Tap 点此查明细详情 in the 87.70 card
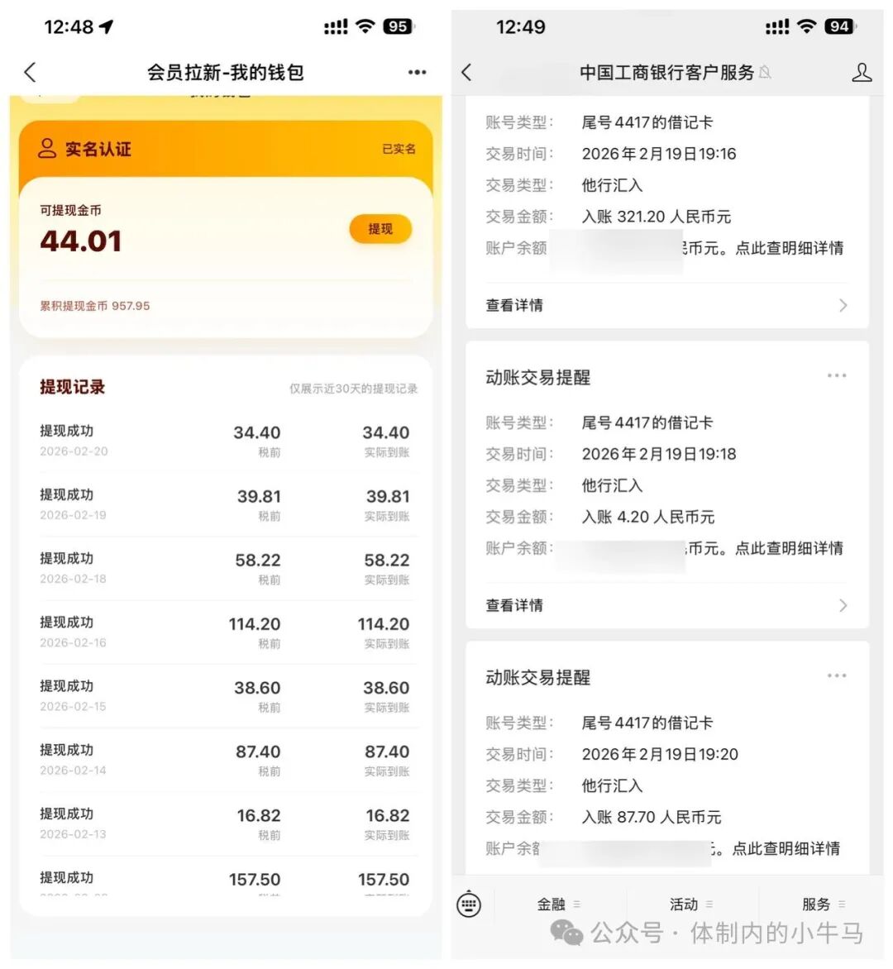The image size is (893, 969). 786,848
